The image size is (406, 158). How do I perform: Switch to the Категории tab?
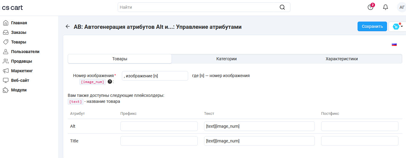point(226,59)
